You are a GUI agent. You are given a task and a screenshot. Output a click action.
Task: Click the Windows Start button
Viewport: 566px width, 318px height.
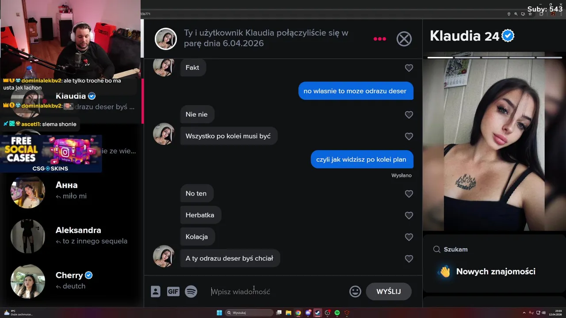coord(219,313)
